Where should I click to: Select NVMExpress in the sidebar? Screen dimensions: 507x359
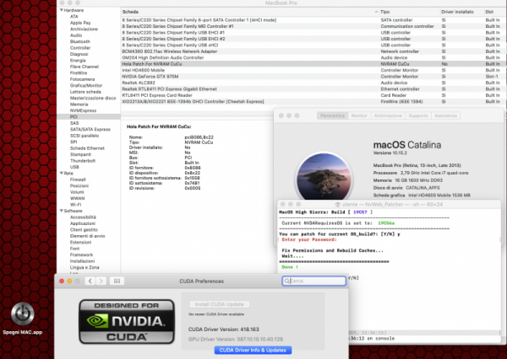[83, 110]
